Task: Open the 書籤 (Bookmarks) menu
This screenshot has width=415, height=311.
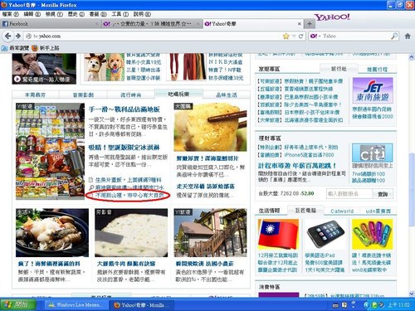Action: tap(98, 14)
